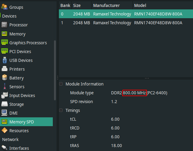Viewport: 193px width, 151px height.
Task: Select the PCI Devices icon
Action: (5, 51)
